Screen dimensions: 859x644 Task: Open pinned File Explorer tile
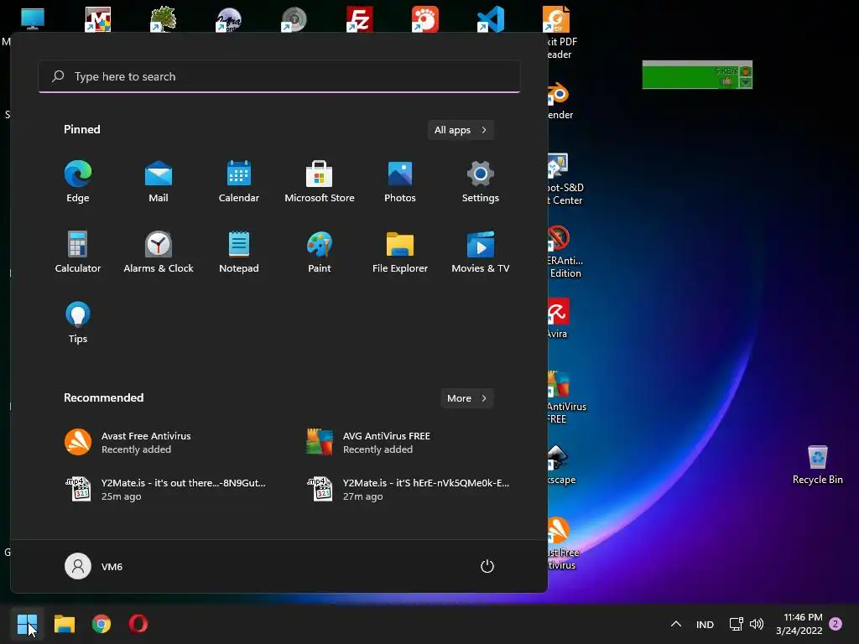[x=400, y=252]
